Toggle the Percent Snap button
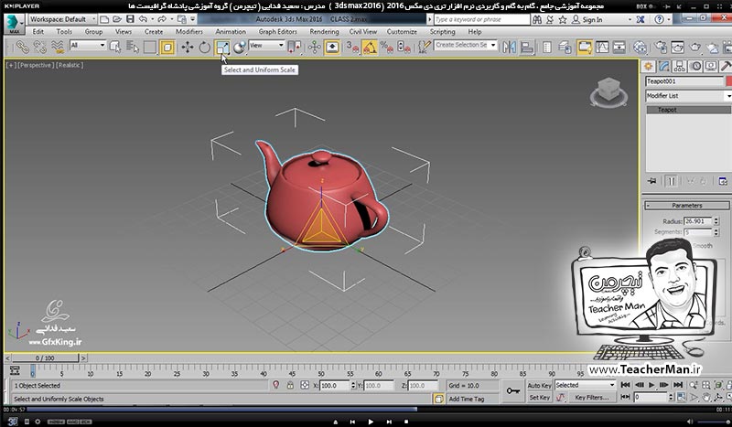 click(386, 47)
